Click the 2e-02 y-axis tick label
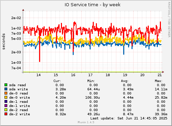Image resolution: width=172 pixels, height=126 pixels. (16, 18)
